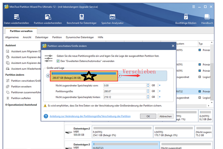Click left arrow handle of partition bar
This screenshot has width=223, height=149.
point(48,76)
